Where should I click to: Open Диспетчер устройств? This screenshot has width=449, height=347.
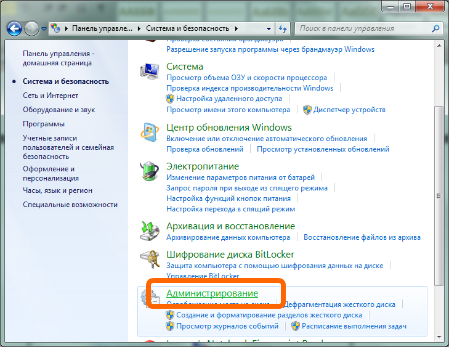pyautogui.click(x=349, y=110)
